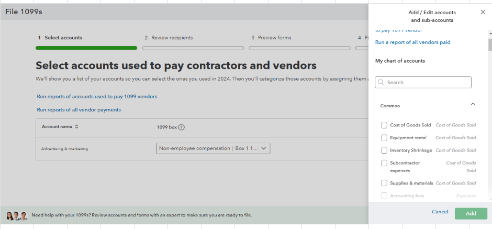Click the 1099 box help question icon
492x229 pixels.
click(x=182, y=127)
